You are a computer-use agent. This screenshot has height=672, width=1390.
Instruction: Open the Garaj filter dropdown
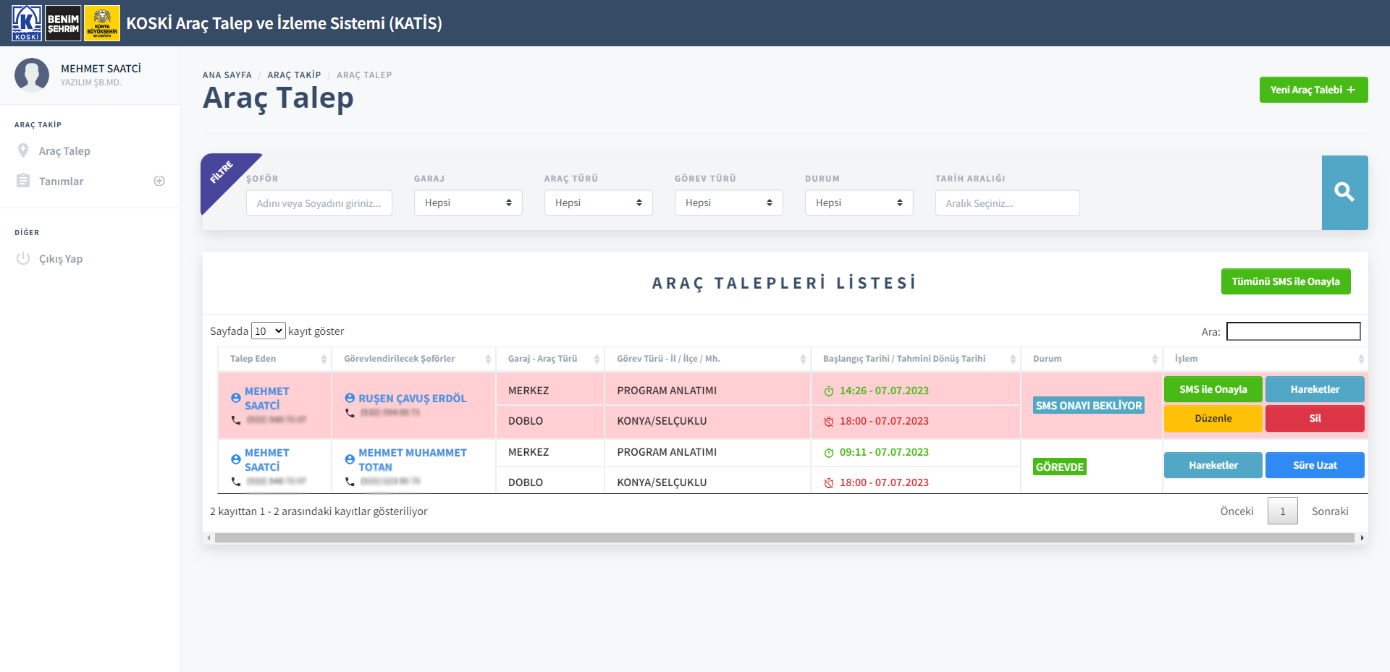[x=468, y=203]
